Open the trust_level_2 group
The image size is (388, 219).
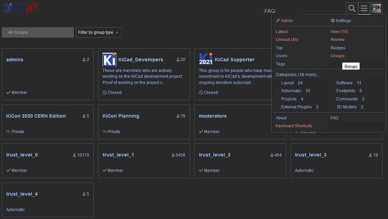(215, 155)
